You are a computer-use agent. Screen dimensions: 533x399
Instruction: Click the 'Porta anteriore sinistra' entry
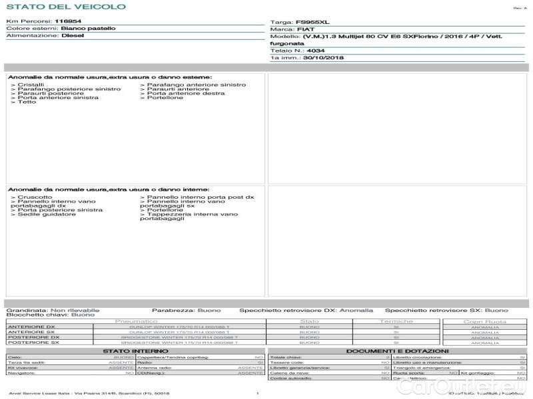click(x=55, y=98)
